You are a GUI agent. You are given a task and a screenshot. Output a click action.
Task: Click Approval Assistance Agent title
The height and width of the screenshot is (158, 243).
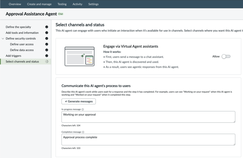(x=31, y=14)
